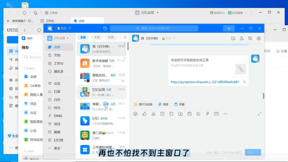Screen dimensions: 288x162
Task: Expand more options ellipsis in message toolbar
Action: click(x=225, y=114)
